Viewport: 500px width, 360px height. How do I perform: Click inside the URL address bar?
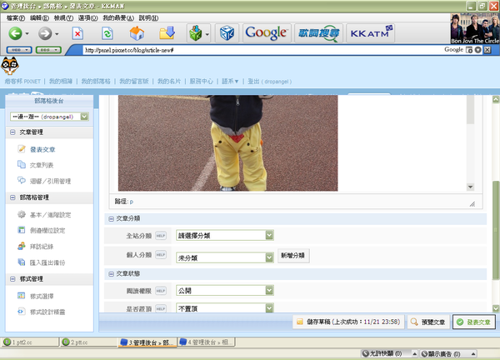coord(262,50)
